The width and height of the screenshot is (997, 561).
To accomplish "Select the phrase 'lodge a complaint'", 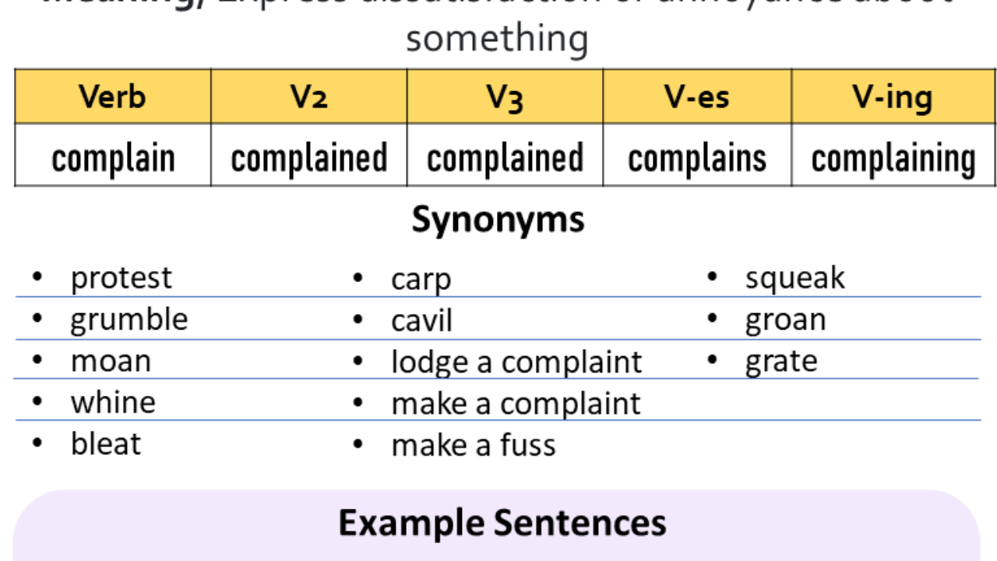I will (516, 362).
